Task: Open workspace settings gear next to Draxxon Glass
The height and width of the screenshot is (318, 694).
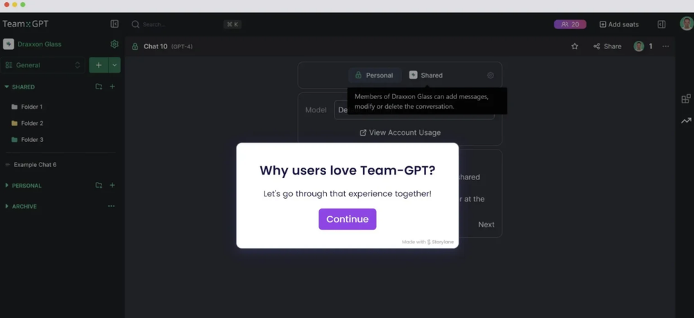Action: coord(115,44)
